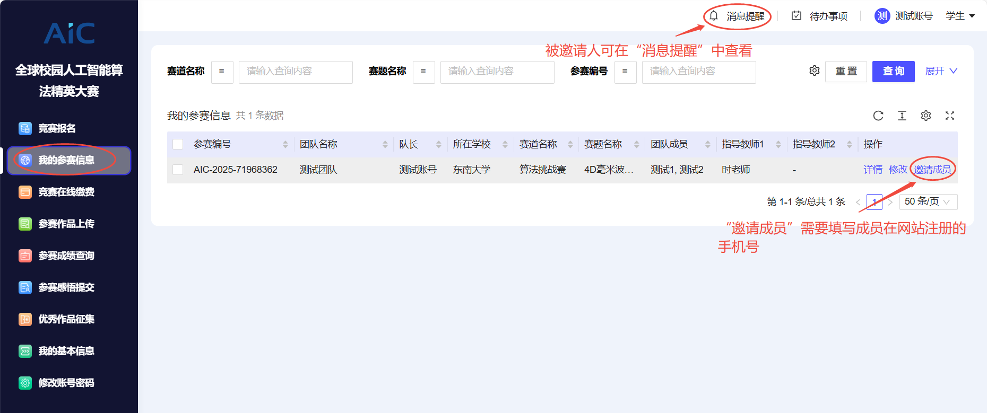987x413 pixels.
Task: Click the 重置 reset button
Action: (x=846, y=71)
